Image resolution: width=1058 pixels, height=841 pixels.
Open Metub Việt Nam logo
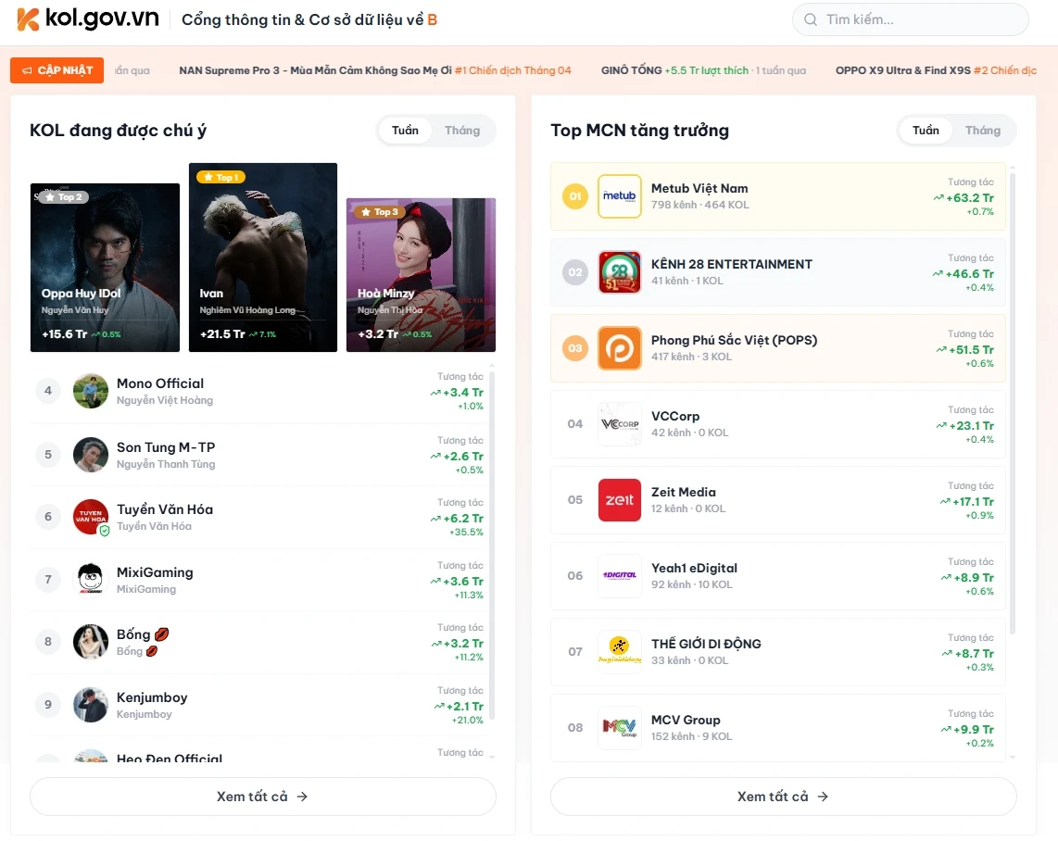point(620,196)
